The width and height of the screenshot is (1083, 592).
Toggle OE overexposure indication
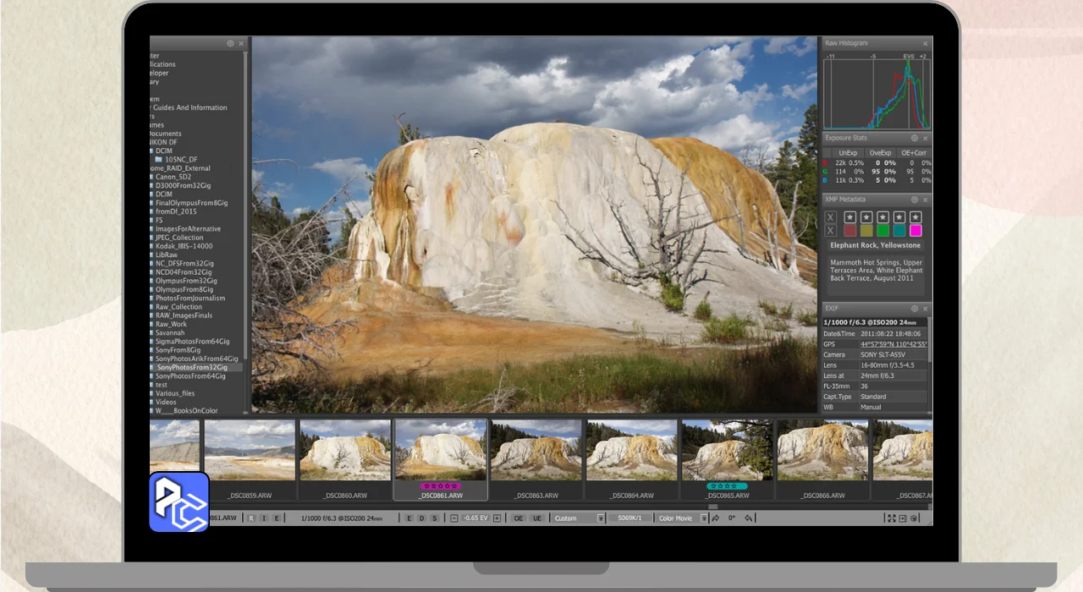coord(518,518)
